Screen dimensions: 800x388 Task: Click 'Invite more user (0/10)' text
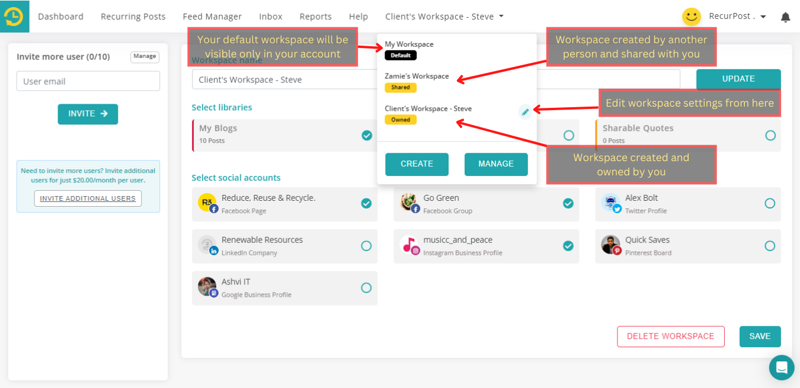click(63, 57)
